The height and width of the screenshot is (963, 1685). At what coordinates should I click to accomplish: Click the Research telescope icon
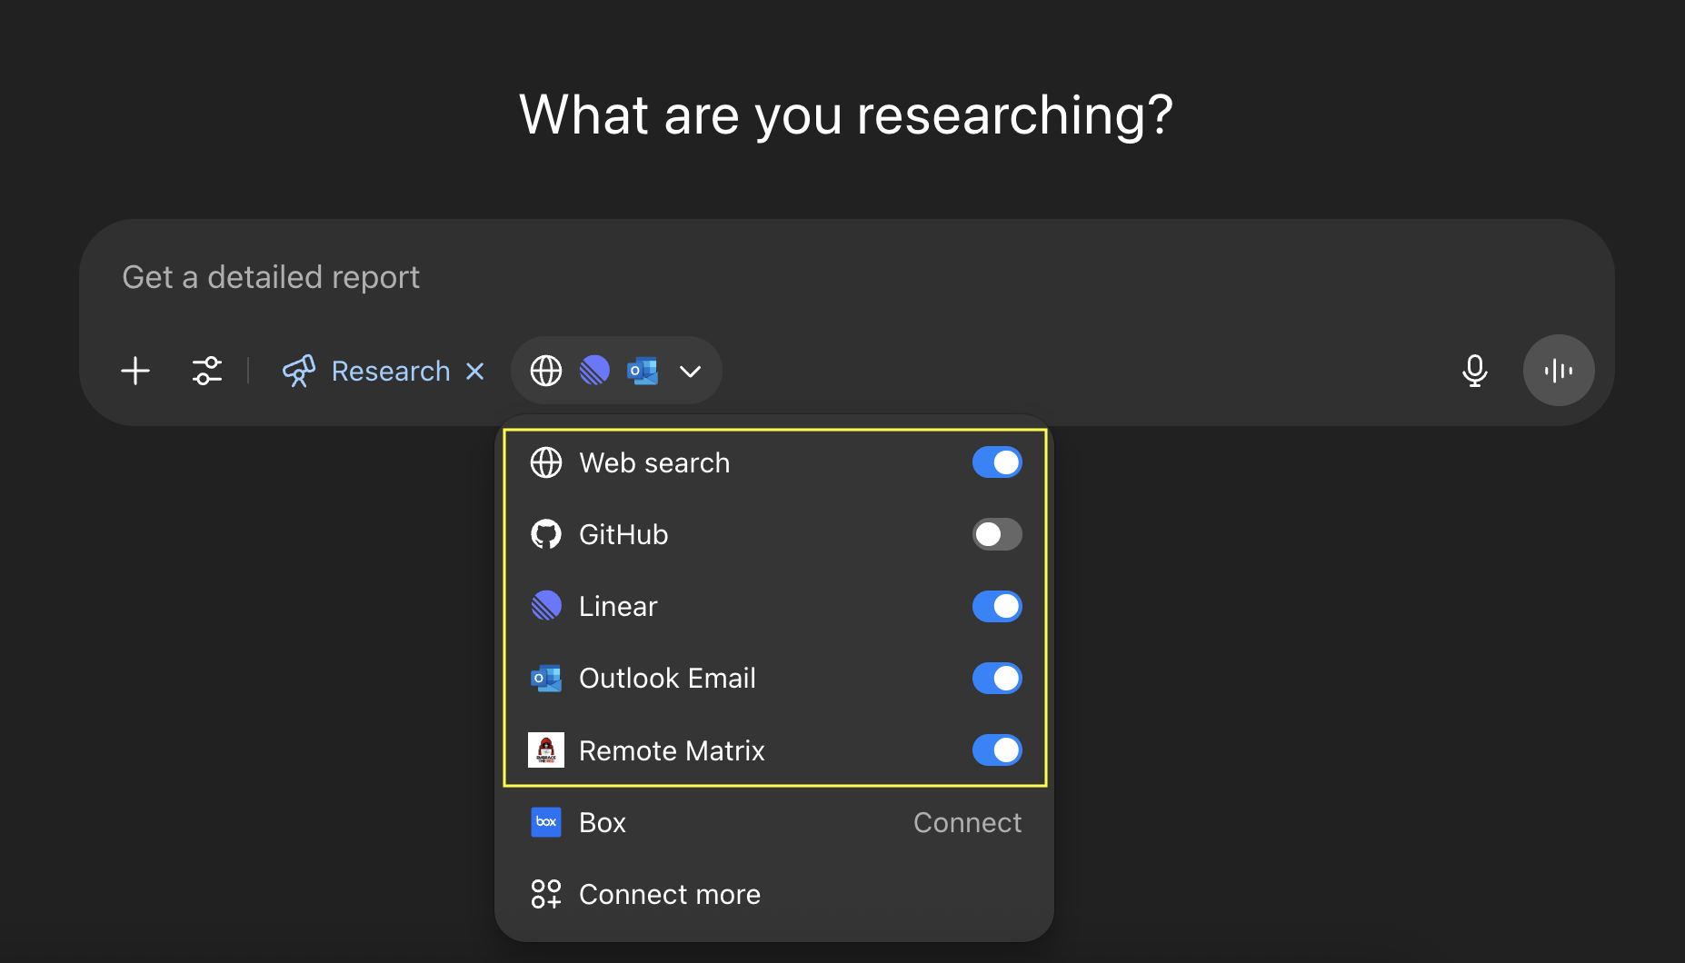coord(299,371)
